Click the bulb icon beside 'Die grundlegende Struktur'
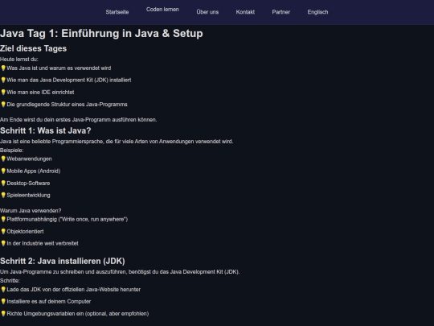Screen dimensions: 434x326 click(x=3, y=104)
